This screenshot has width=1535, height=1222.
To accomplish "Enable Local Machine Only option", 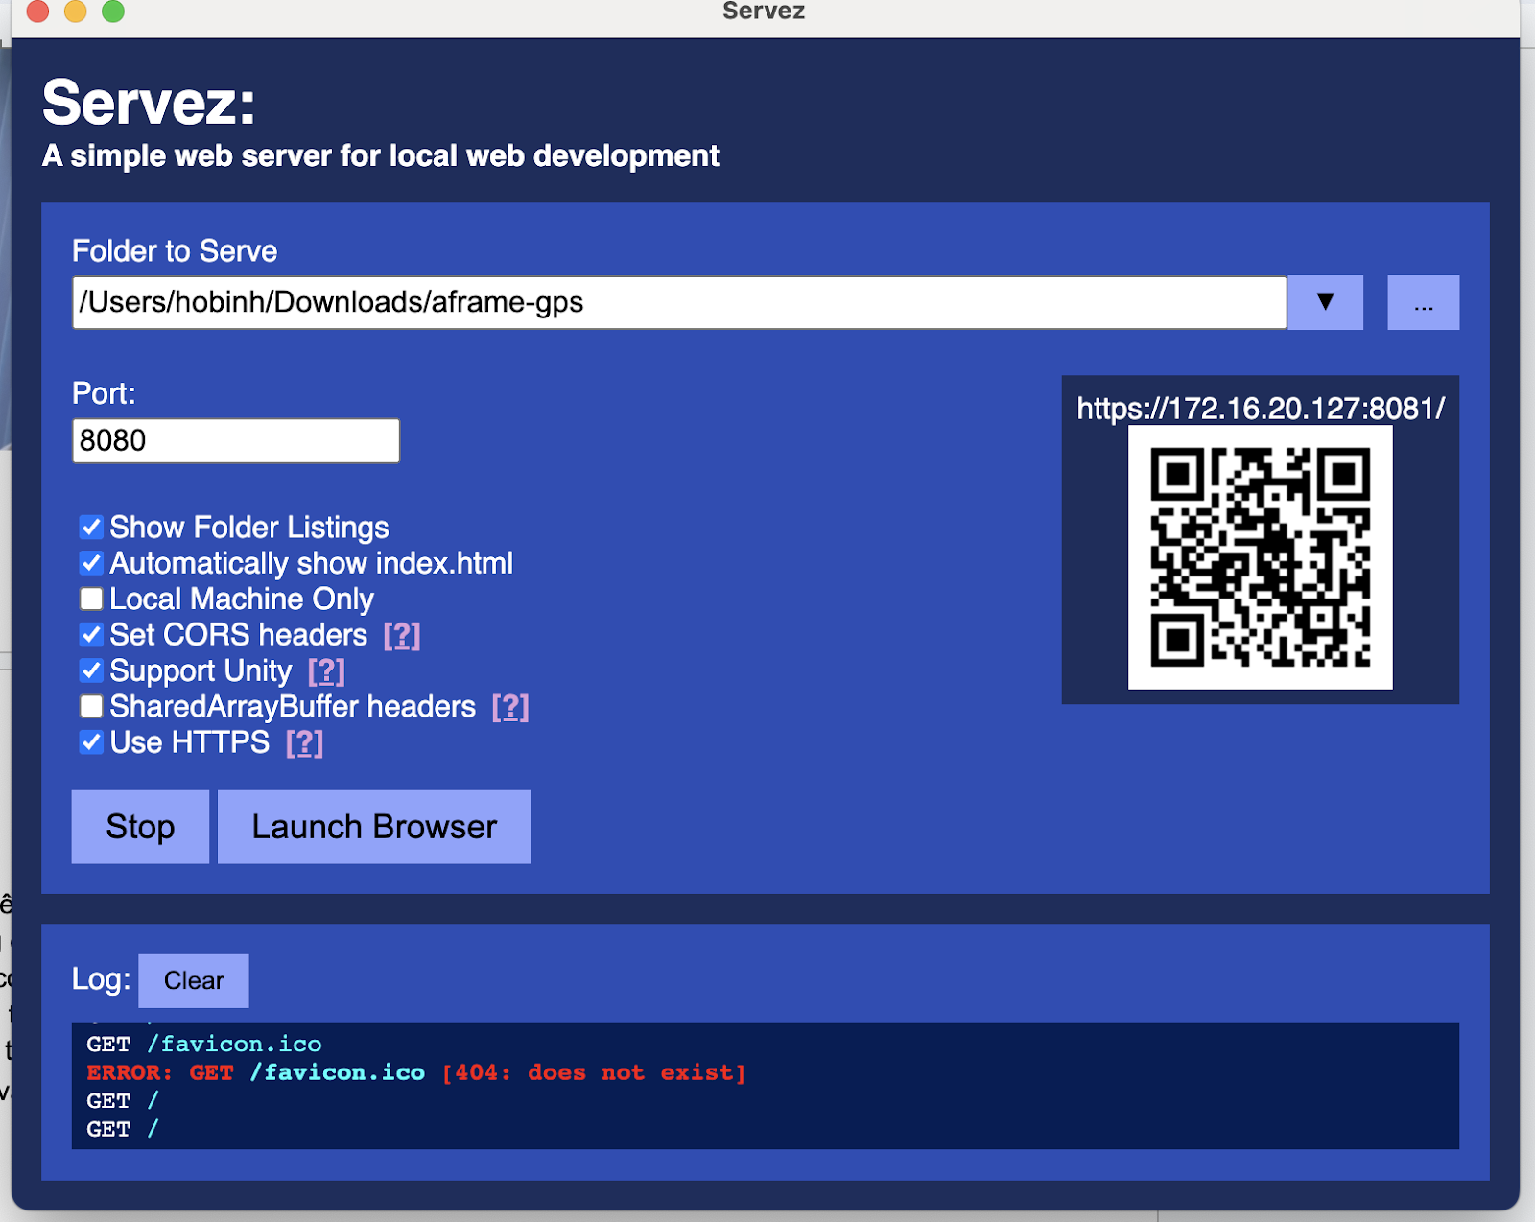I will tap(91, 599).
